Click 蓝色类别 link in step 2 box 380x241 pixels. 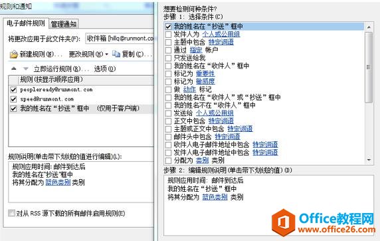215,197
